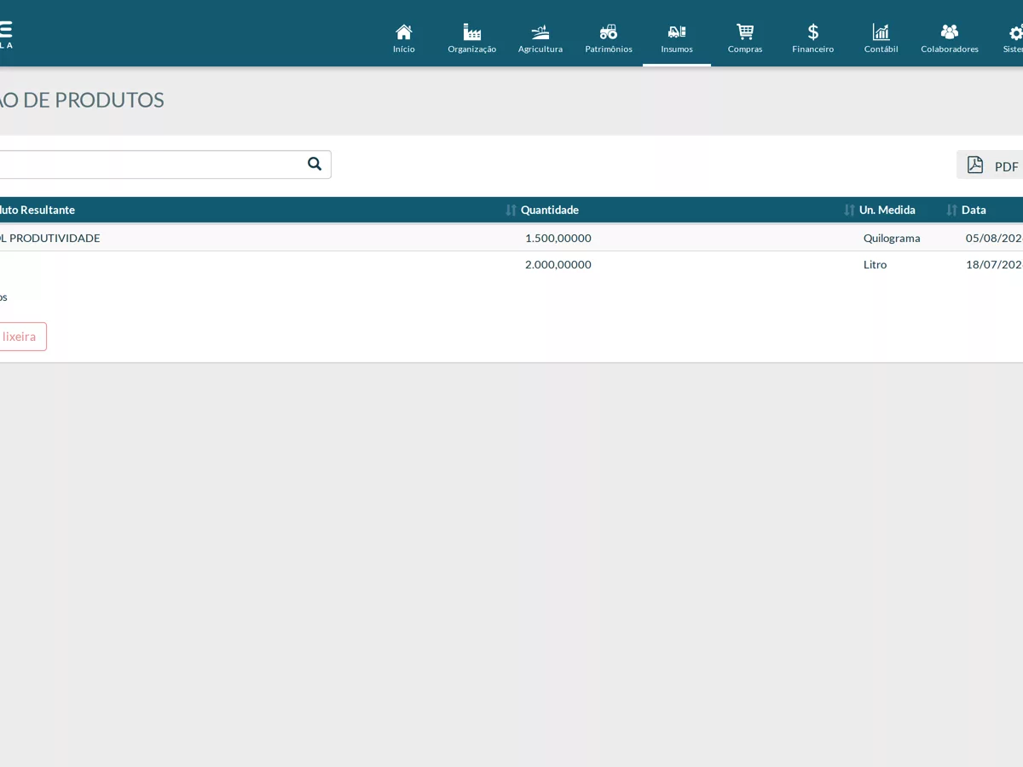Screen dimensions: 1023x767
Task: Click the search magnifier icon
Action: 315,164
